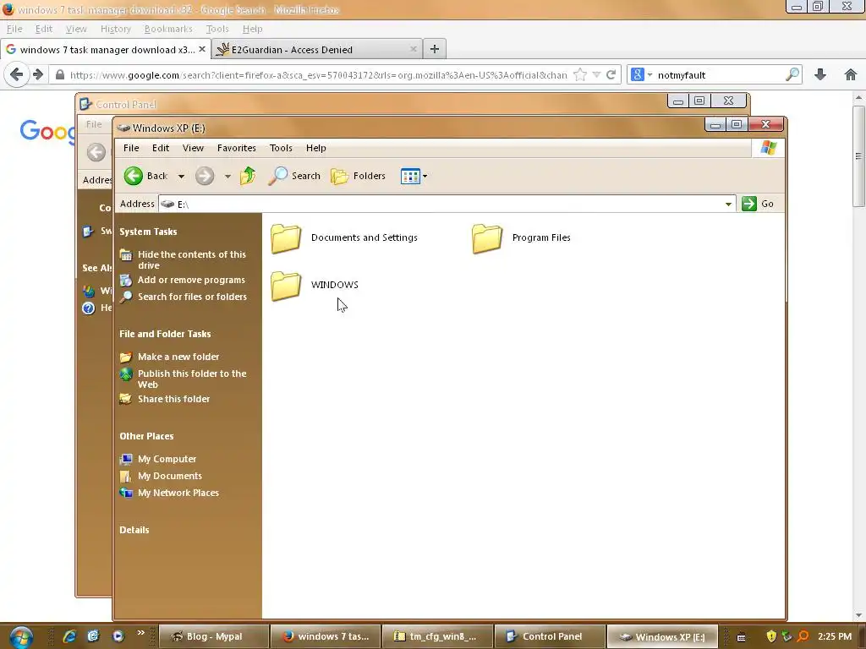Open Search in the Explorer toolbar
866x649 pixels.
(294, 176)
